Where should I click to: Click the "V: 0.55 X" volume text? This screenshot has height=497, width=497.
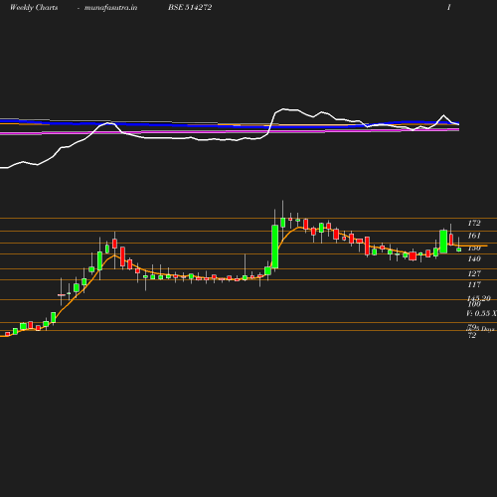[x=482, y=313]
